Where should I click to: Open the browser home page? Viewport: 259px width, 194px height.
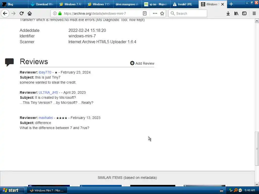click(30, 13)
